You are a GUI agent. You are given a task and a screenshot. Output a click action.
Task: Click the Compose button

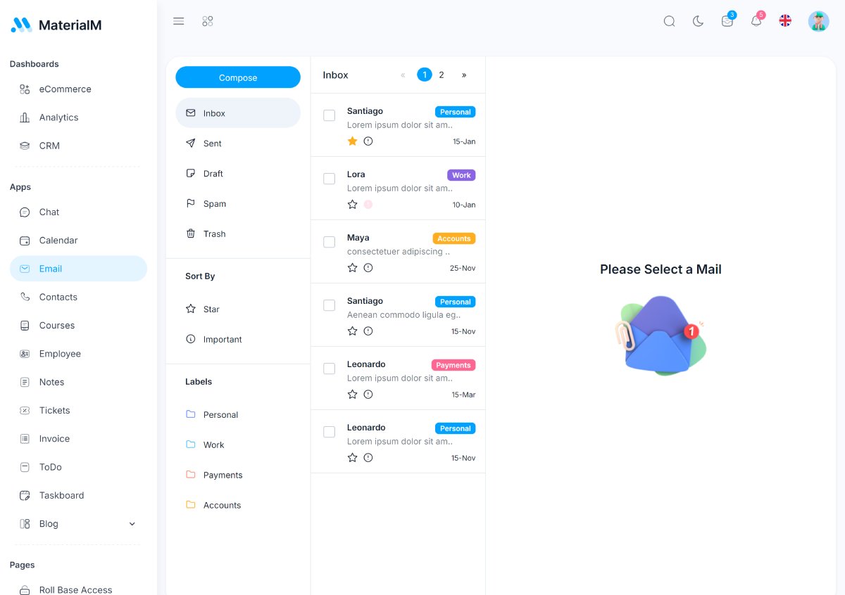click(237, 77)
